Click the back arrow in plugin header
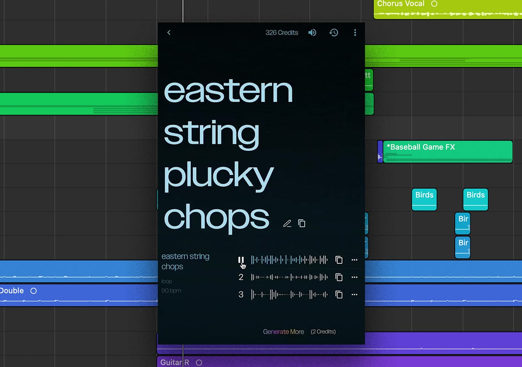 click(169, 33)
